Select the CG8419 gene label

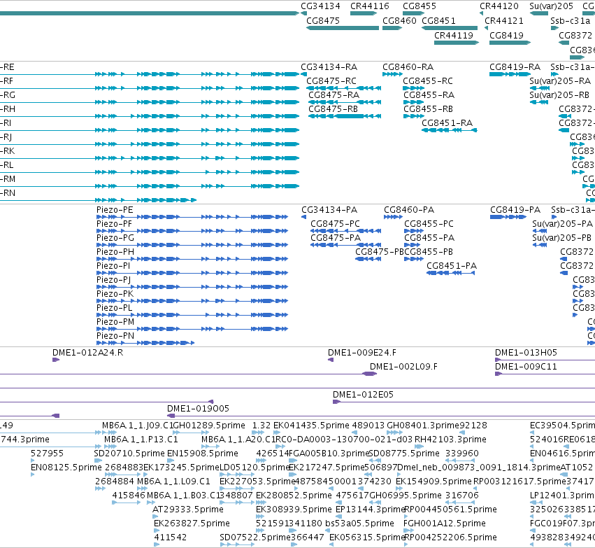[506, 35]
